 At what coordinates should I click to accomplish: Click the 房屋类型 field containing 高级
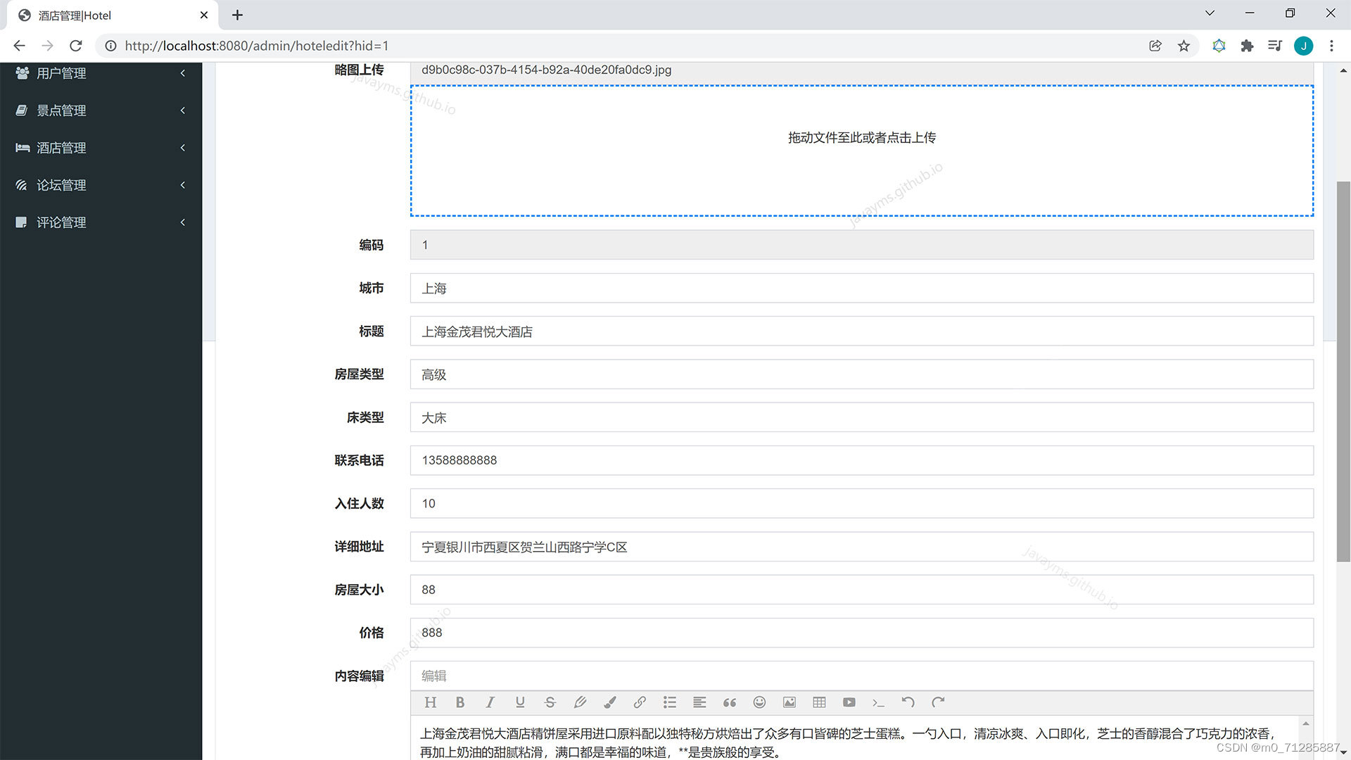pyautogui.click(x=862, y=374)
